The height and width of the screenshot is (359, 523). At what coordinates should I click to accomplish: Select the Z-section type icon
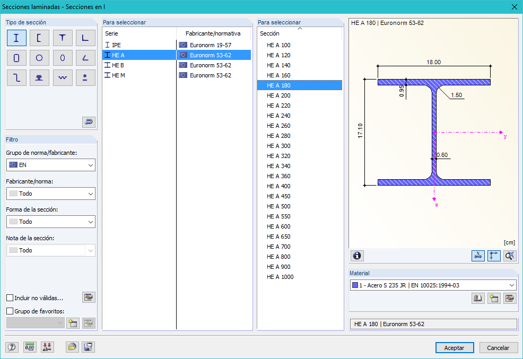(x=16, y=77)
